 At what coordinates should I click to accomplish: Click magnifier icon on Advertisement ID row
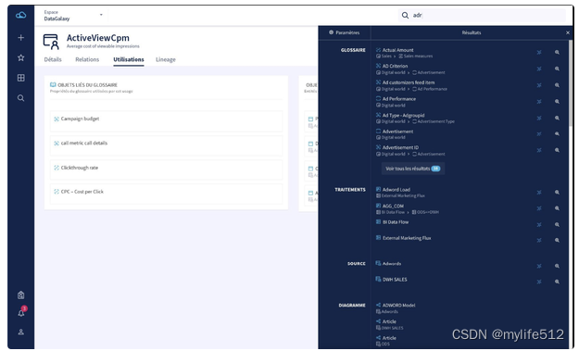557,150
